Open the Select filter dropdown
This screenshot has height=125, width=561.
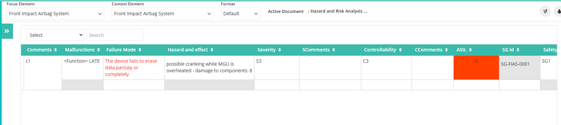pyautogui.click(x=55, y=35)
